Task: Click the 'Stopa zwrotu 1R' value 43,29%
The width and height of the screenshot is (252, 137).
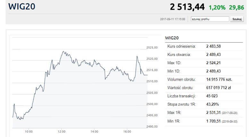Action: pos(212,104)
